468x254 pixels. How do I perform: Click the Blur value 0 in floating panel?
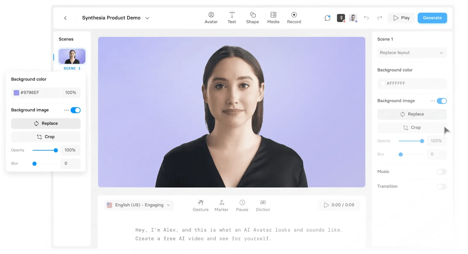(70, 164)
